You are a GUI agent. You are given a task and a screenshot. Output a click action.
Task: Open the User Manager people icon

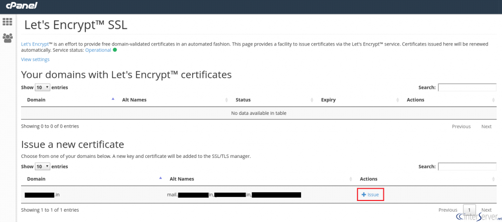click(x=7, y=38)
